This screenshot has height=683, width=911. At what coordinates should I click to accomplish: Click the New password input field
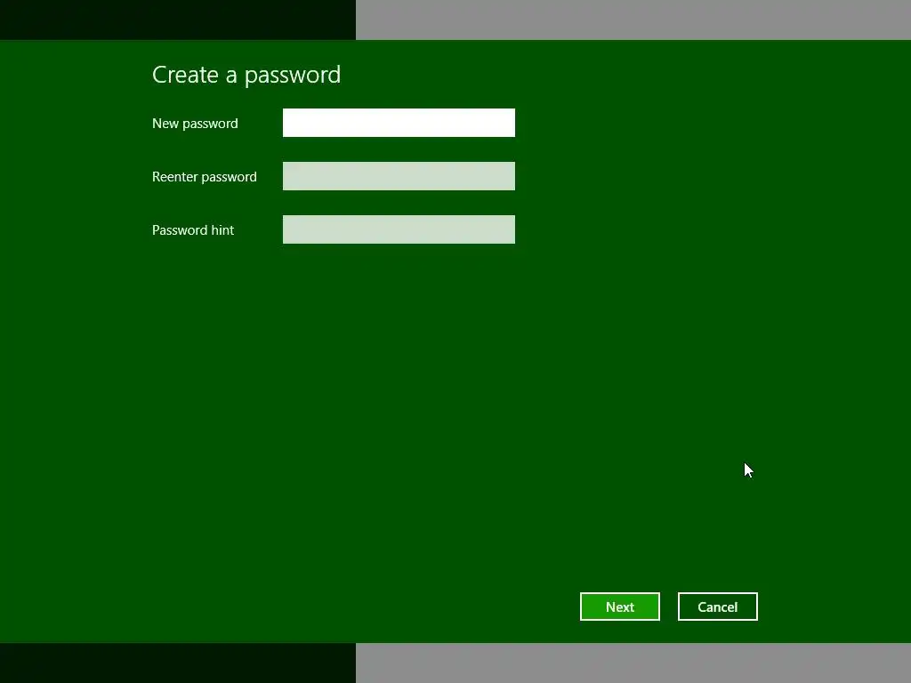399,123
